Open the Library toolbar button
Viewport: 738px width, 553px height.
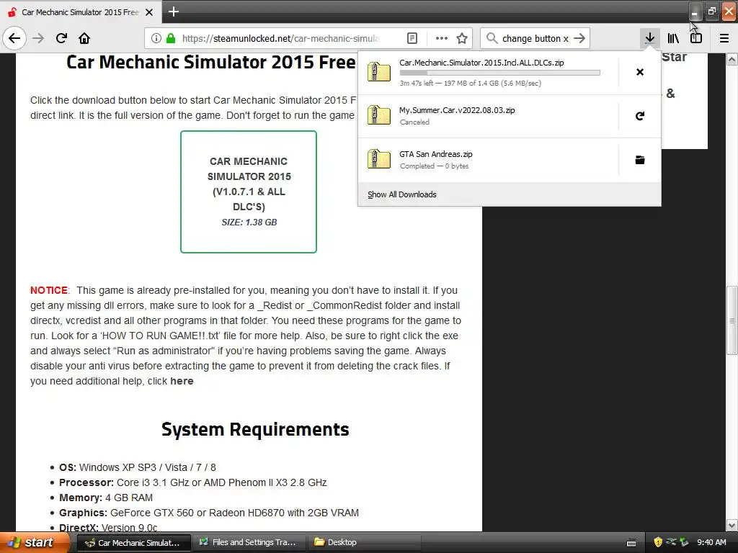673,38
